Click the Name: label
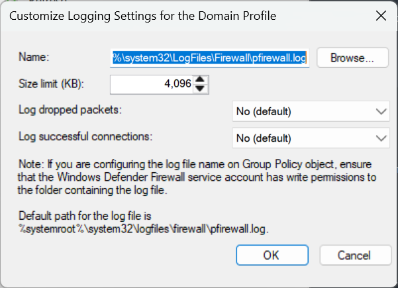Image resolution: width=398 pixels, height=288 pixels. (34, 56)
